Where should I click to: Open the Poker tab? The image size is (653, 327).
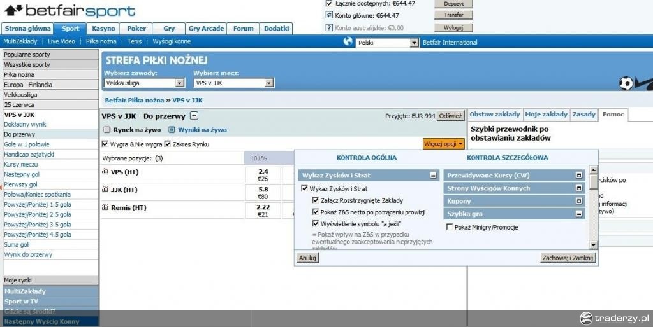pyautogui.click(x=136, y=29)
